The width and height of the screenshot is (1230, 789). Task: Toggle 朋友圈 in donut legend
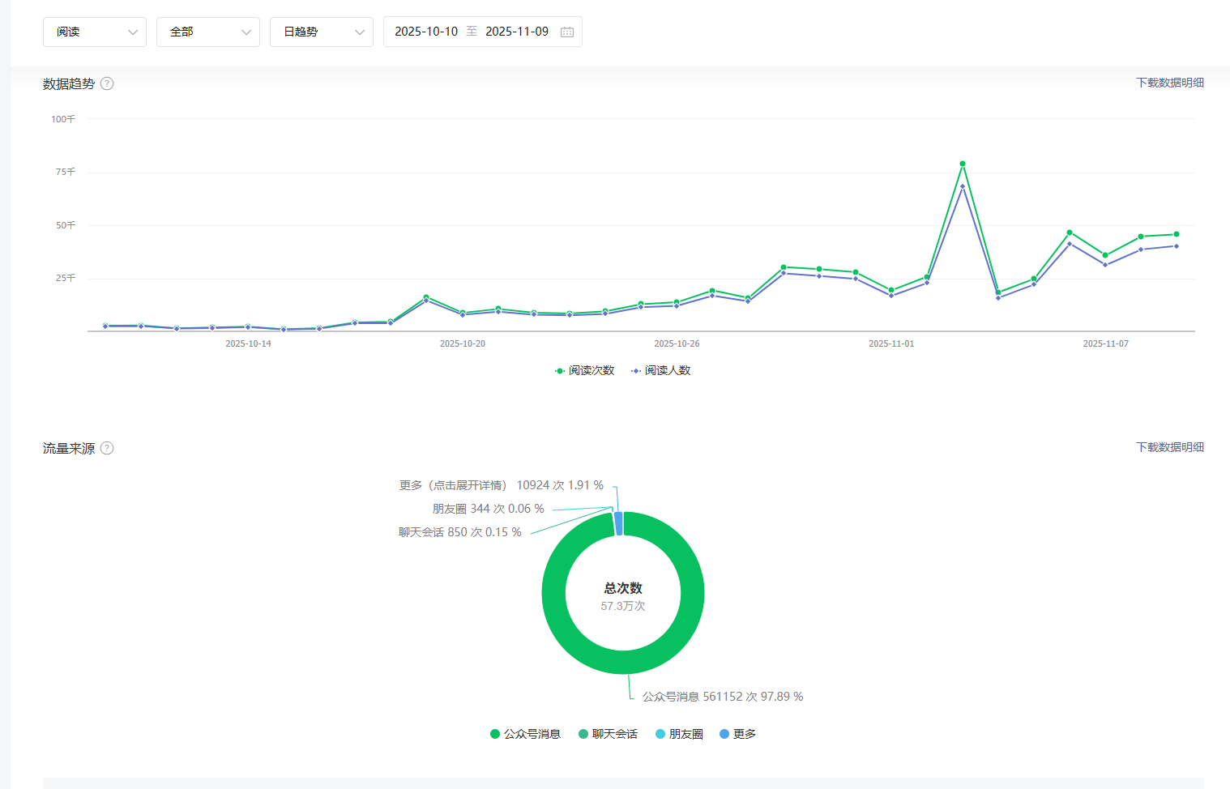click(679, 734)
